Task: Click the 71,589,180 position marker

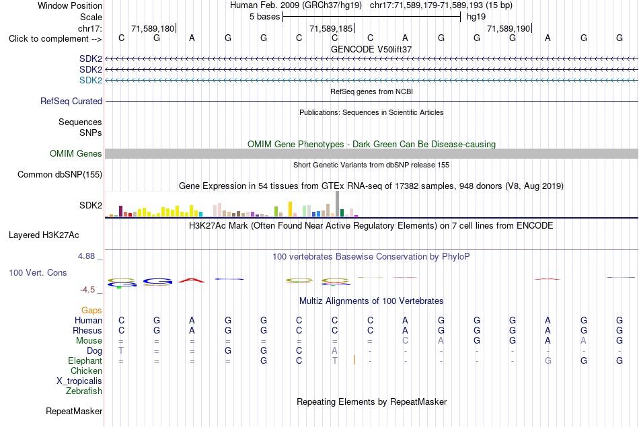Action: (x=153, y=28)
